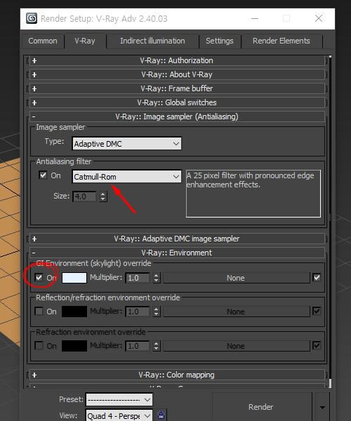
Task: Open the arrow menu beside Render button
Action: click(322, 407)
